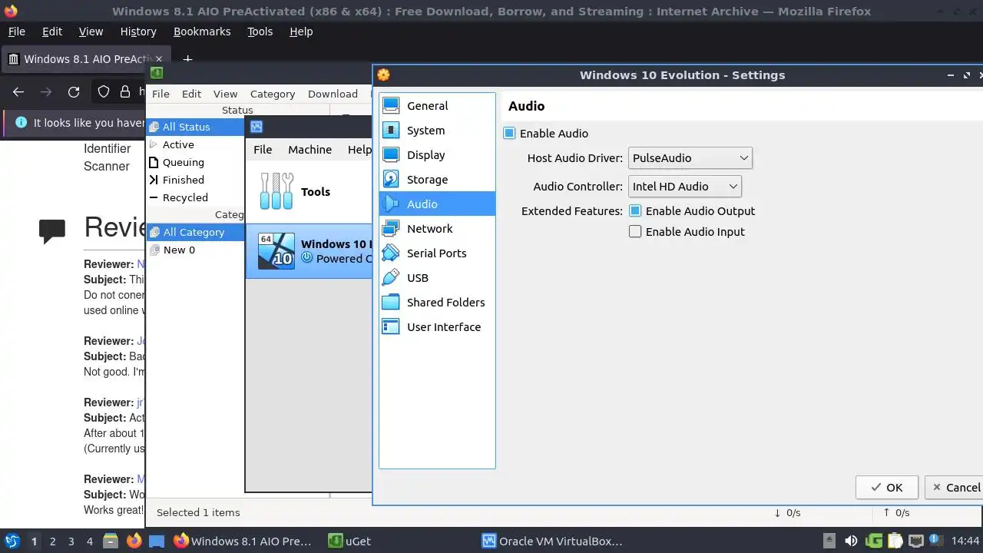Open the Host Audio Driver dropdown
Image resolution: width=983 pixels, height=553 pixels.
pos(690,157)
